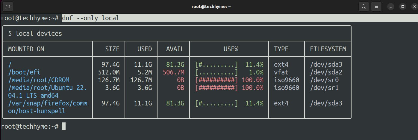Click the 506.7M available value
The image size is (418, 140).
click(x=173, y=72)
